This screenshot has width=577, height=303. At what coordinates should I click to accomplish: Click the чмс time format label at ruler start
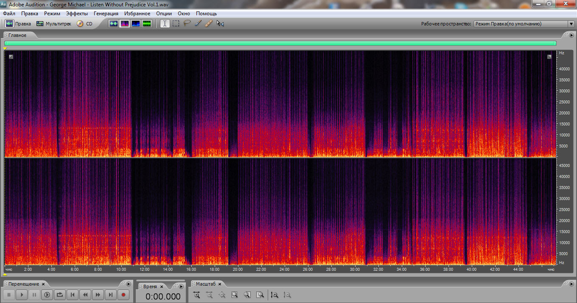coord(8,269)
